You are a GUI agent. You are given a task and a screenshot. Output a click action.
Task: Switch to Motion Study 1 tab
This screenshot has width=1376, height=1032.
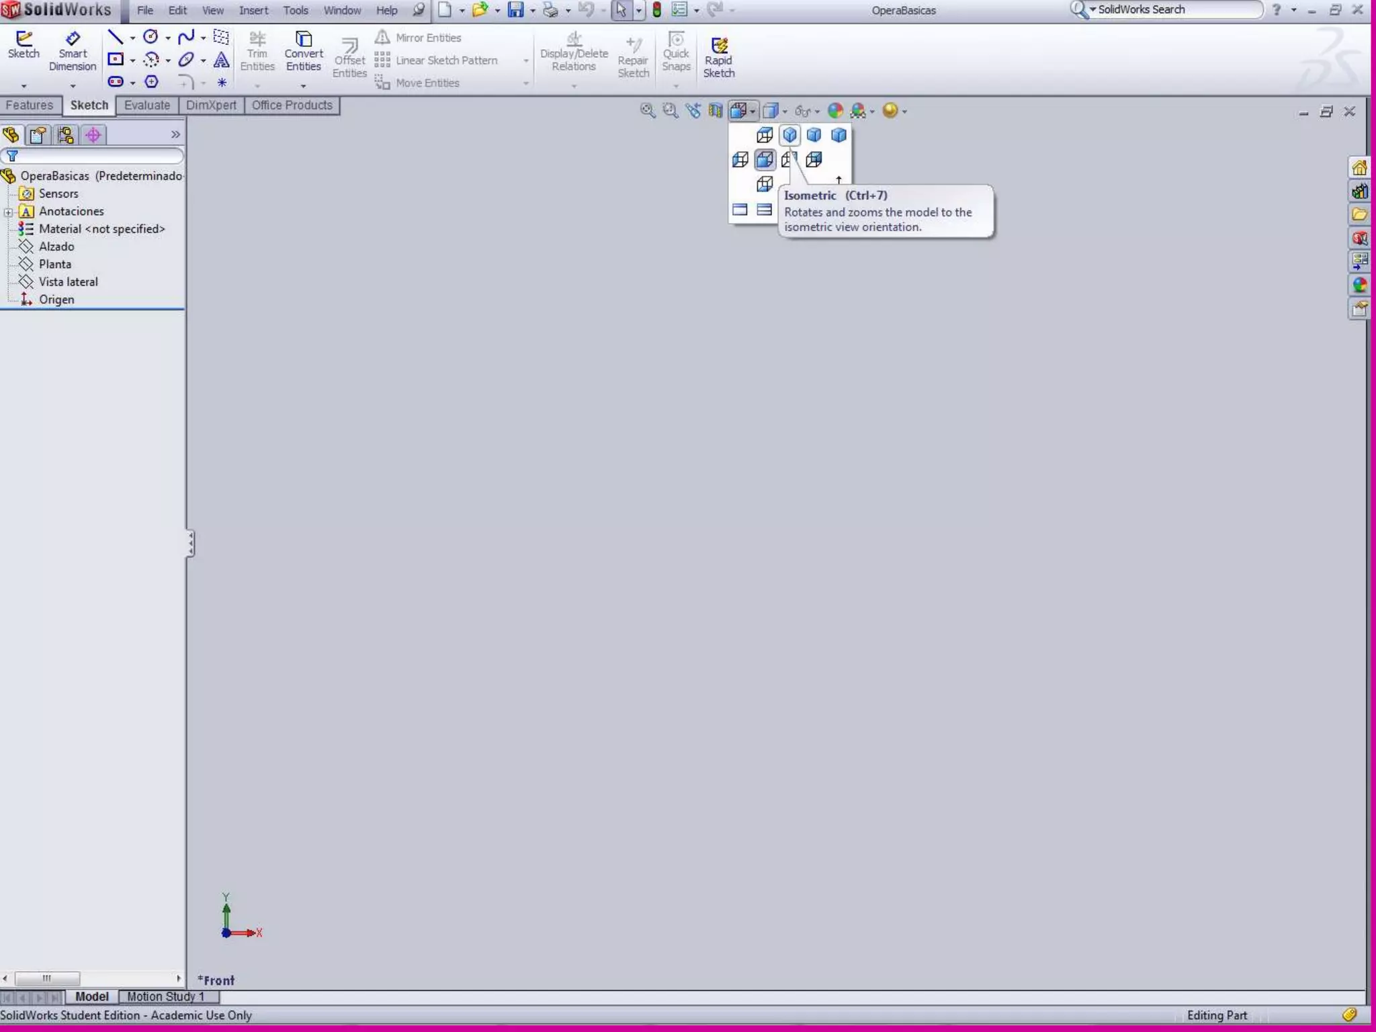pyautogui.click(x=165, y=996)
